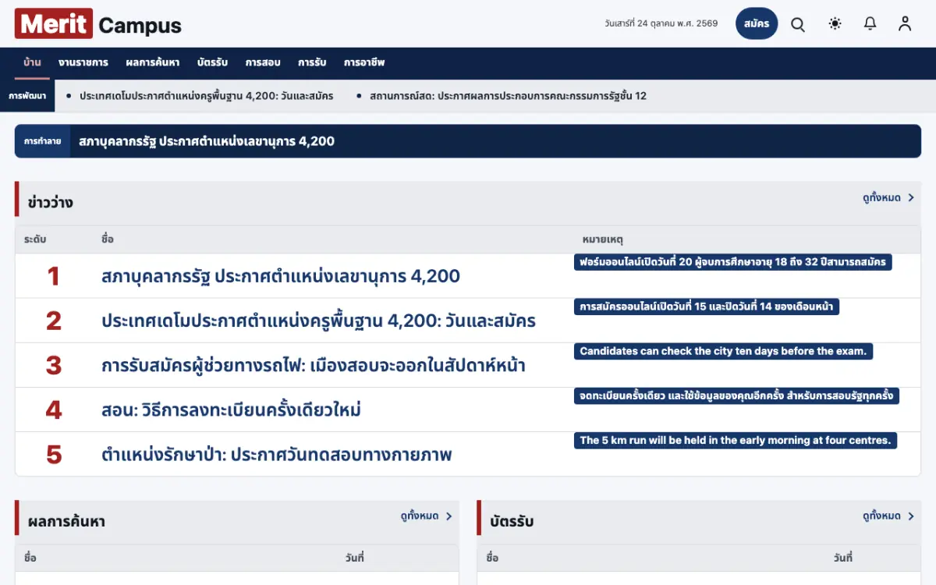The image size is (936, 585).
Task: Click note จดทะเบียนครั้งเดียว
Action: pyautogui.click(x=736, y=395)
